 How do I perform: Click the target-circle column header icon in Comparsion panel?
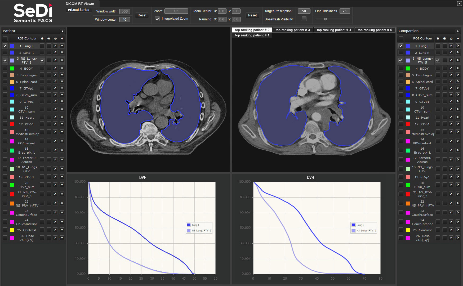(x=451, y=38)
